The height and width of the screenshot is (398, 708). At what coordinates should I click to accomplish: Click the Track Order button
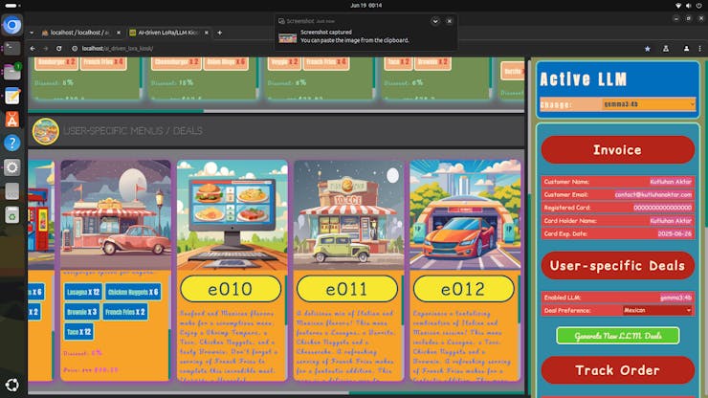[x=618, y=370]
